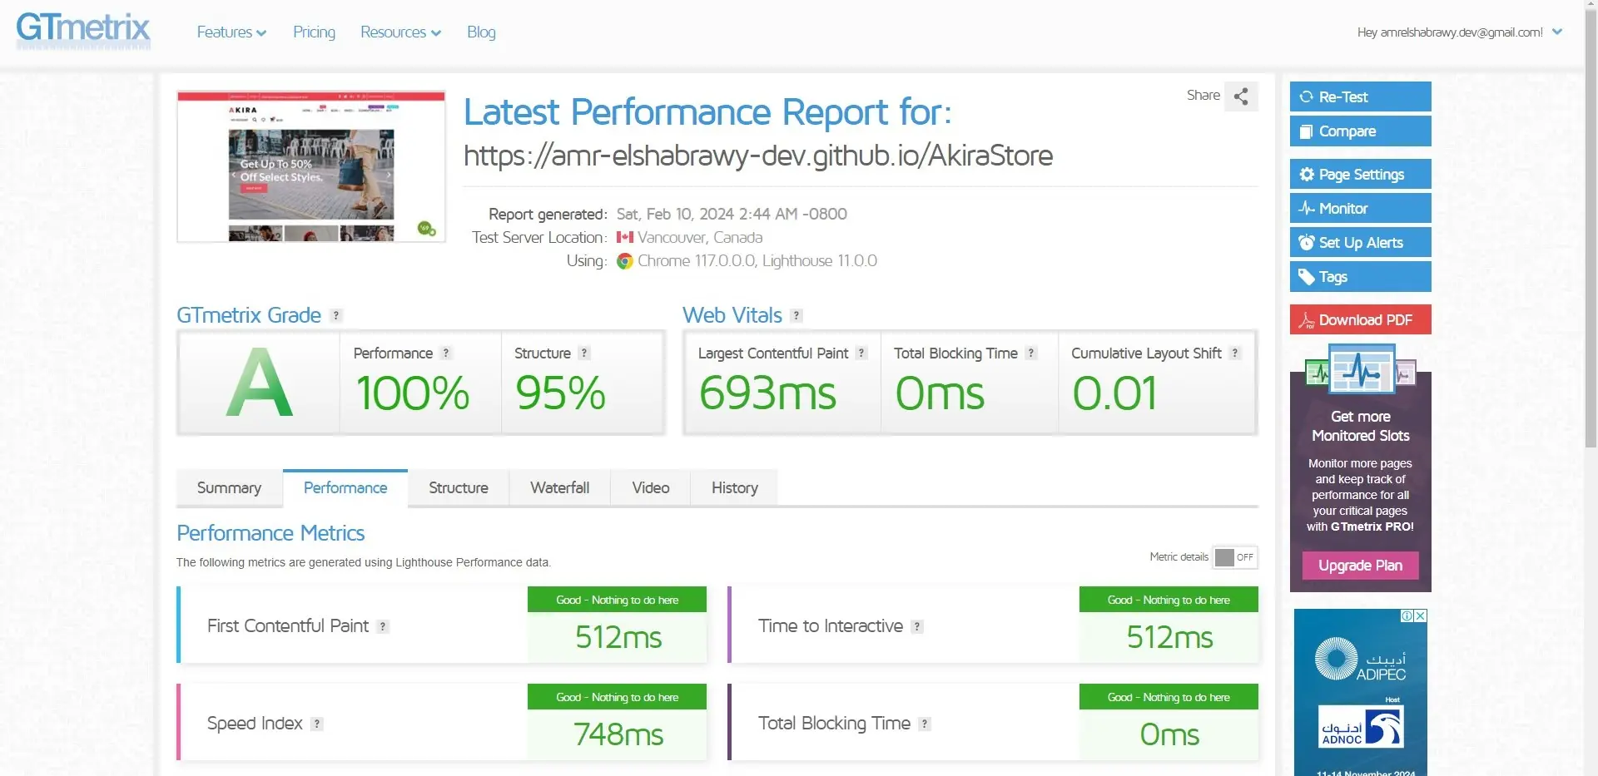The image size is (1598, 776).
Task: Click the Structure score help icon
Action: pos(584,353)
